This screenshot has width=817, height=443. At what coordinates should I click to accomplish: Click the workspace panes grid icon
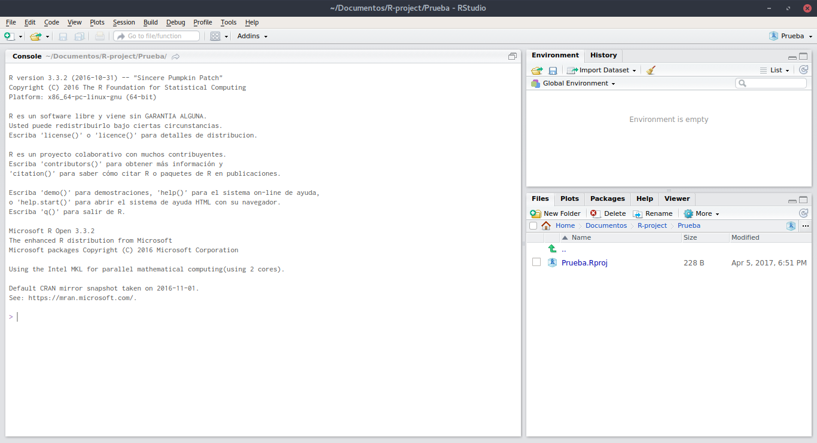click(x=215, y=36)
